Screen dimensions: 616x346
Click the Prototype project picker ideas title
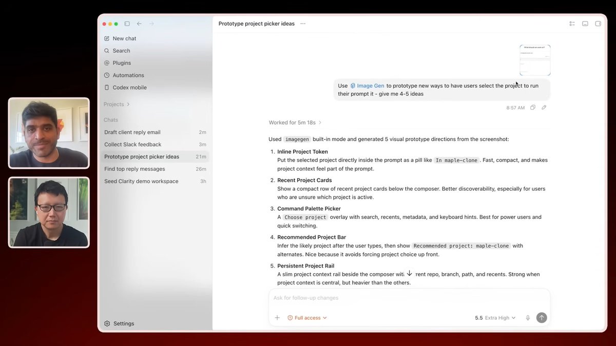(257, 24)
